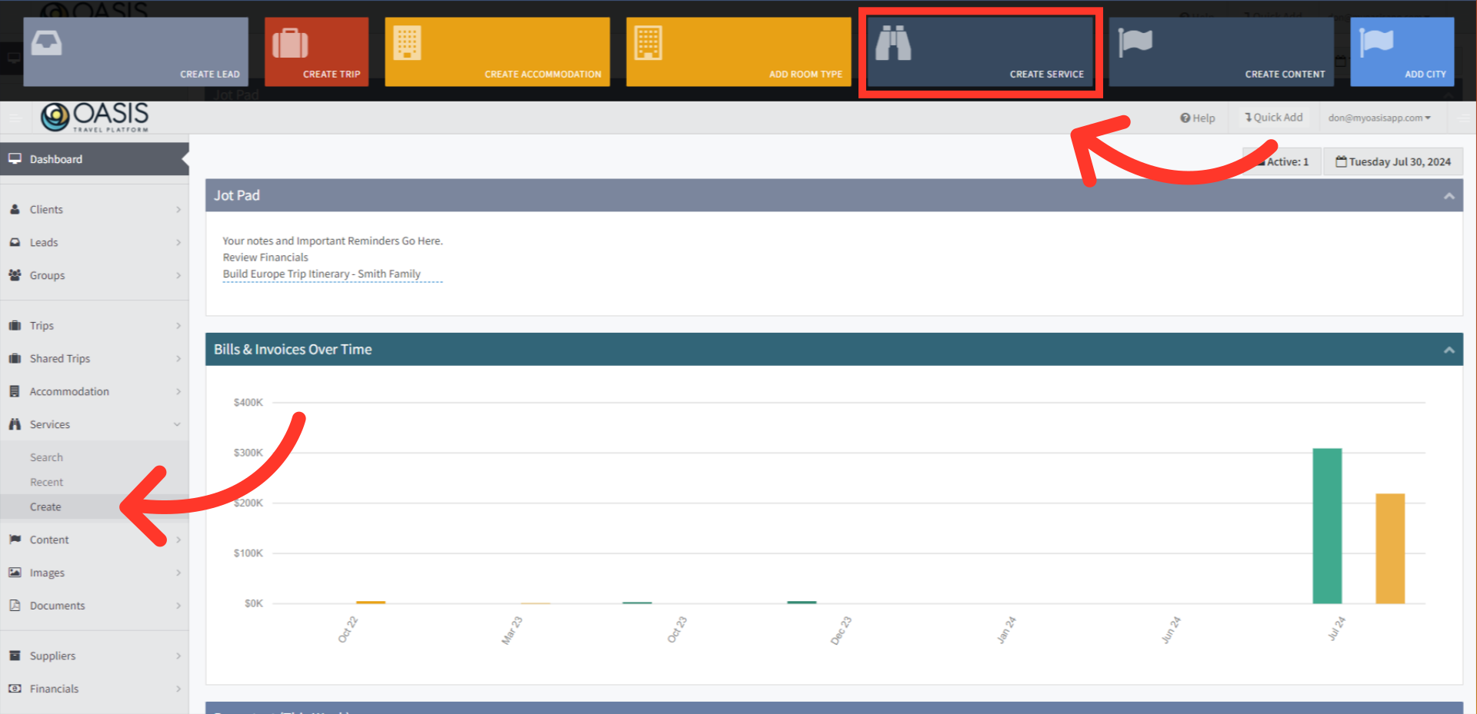Click the Trips suitcase icon in sidebar
Image resolution: width=1477 pixels, height=714 pixels.
pyautogui.click(x=15, y=325)
